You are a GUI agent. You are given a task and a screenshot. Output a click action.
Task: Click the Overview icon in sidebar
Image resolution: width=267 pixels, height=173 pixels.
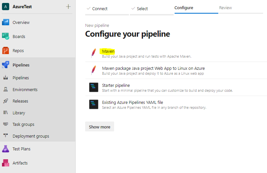(6, 22)
